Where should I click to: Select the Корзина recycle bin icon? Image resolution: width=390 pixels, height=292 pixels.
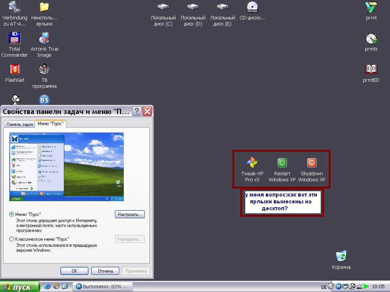coord(341,260)
